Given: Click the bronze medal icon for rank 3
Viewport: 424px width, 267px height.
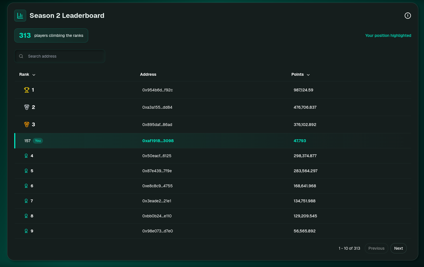Looking at the screenshot, I should (27, 125).
